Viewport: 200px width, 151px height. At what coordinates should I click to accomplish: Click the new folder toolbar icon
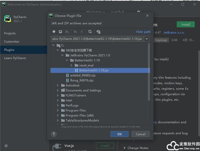coord(75,32)
